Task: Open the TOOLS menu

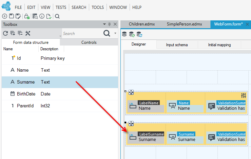Action: click(x=98, y=7)
